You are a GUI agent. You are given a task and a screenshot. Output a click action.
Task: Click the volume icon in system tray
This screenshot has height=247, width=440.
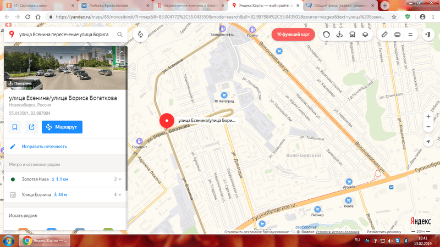(391, 241)
